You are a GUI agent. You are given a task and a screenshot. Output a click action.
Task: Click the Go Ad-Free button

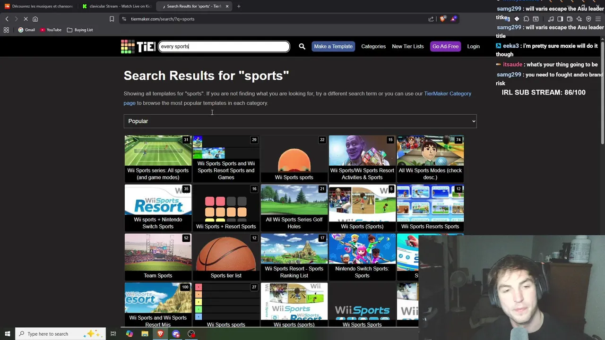coord(445,46)
